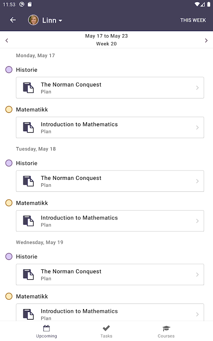Tap the back arrow in header
213x341 pixels.
click(x=13, y=20)
